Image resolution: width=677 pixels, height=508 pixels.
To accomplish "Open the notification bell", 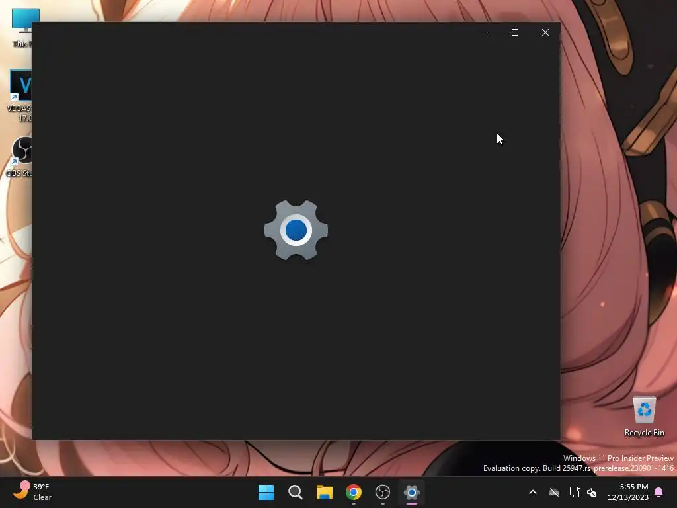I will click(x=659, y=492).
